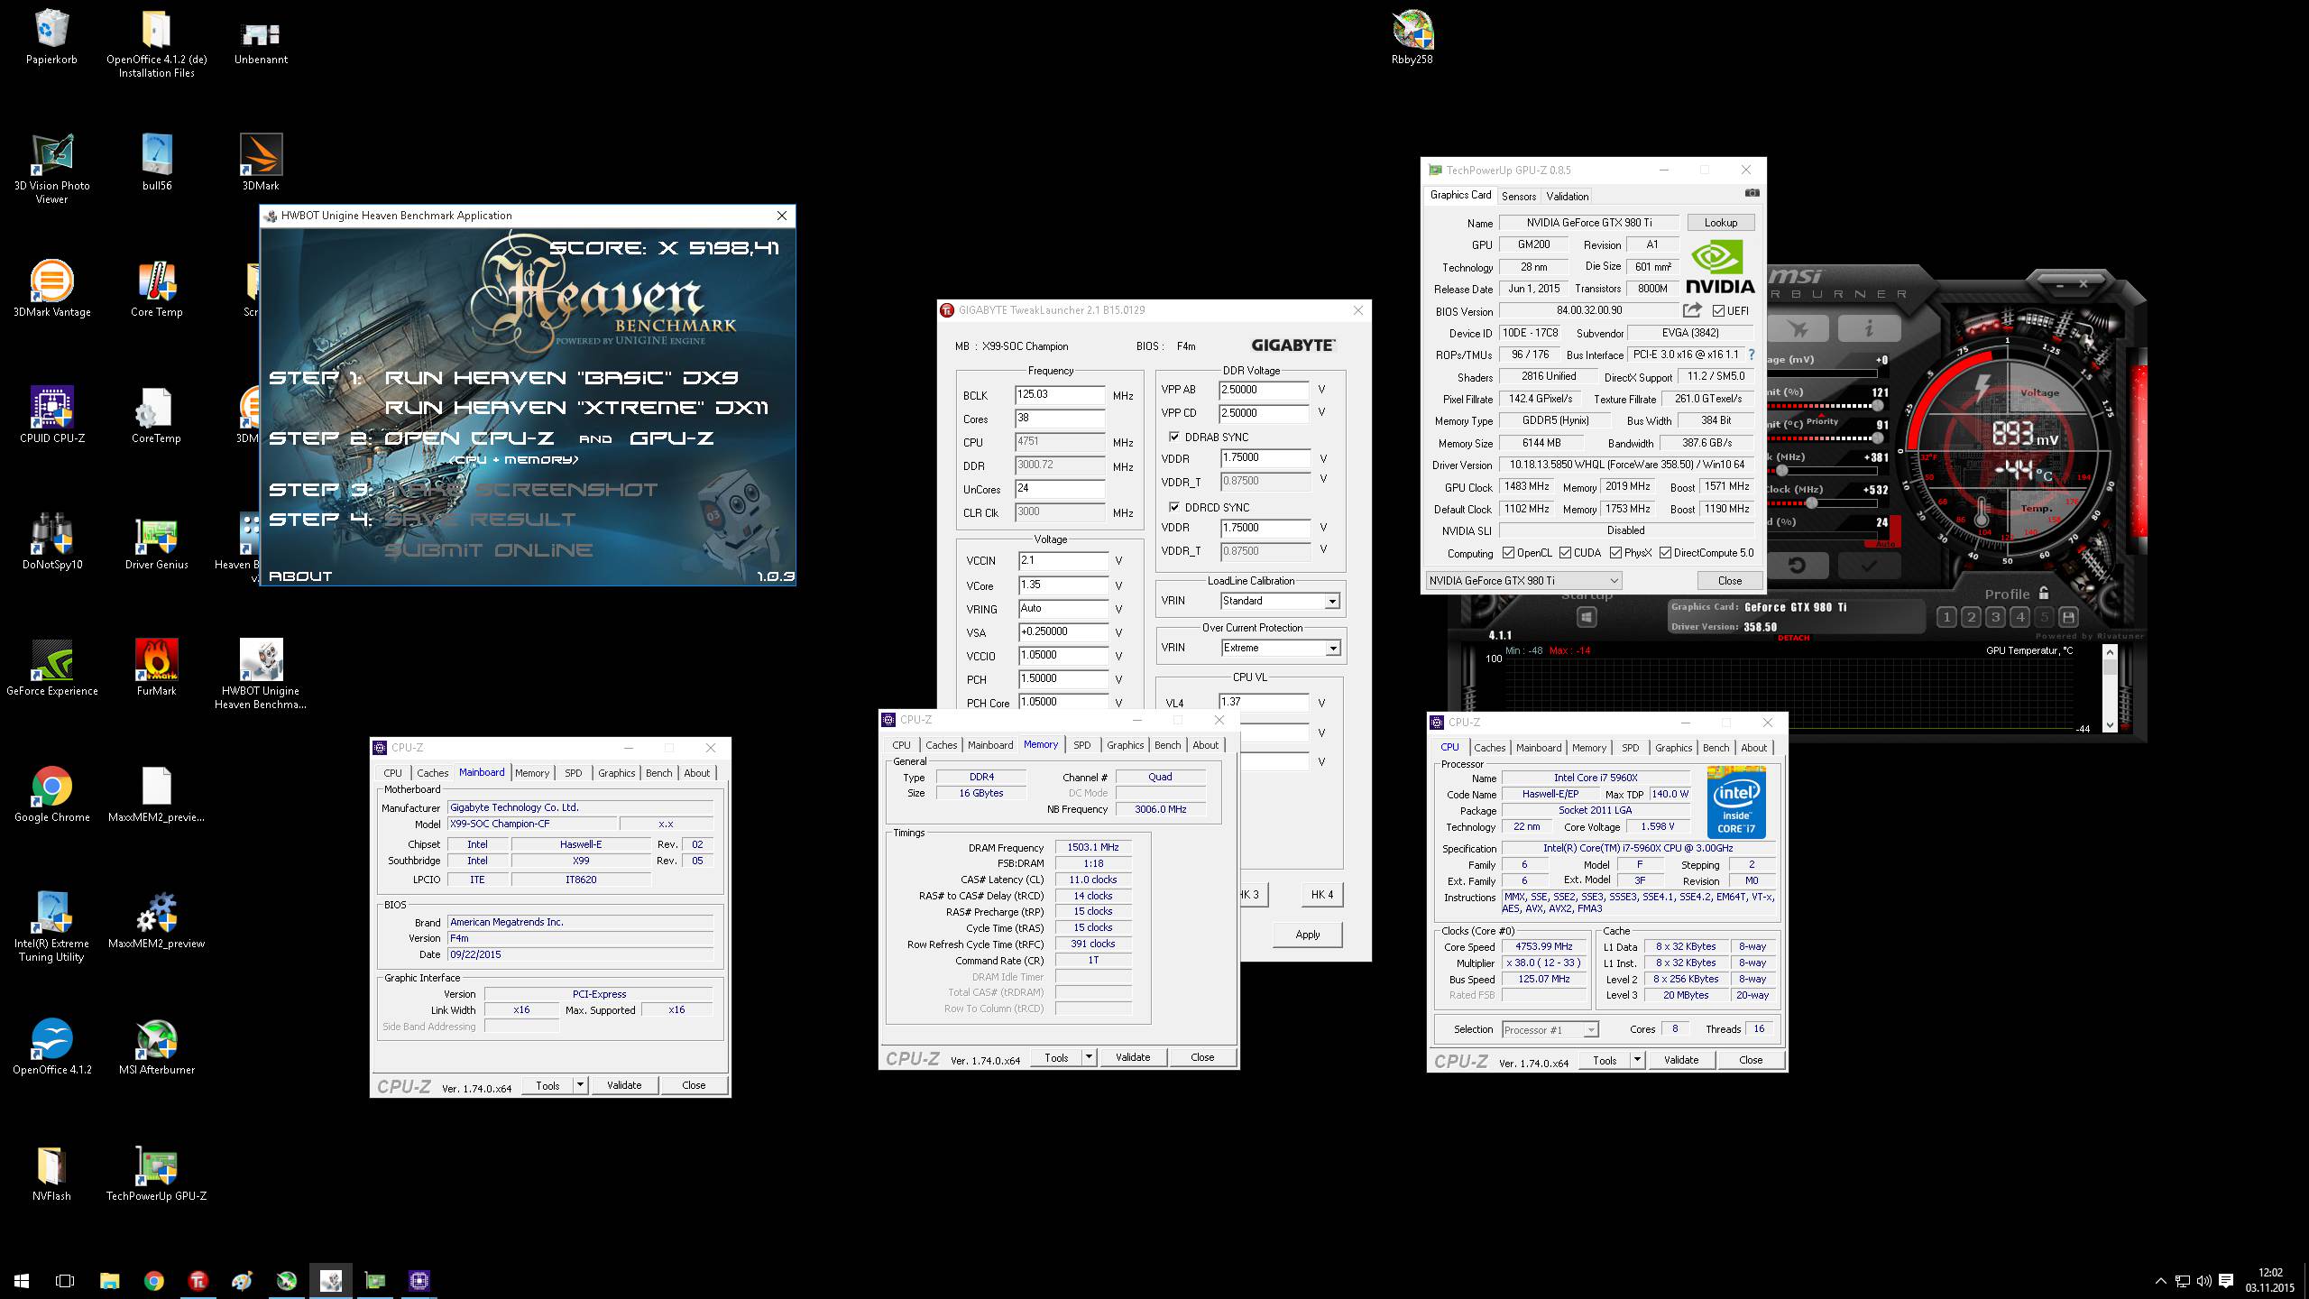Click the TweakLauncher taskbar icon
This screenshot has height=1299, width=2309.
click(x=198, y=1280)
